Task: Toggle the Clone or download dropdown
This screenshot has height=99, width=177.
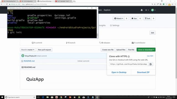Action: pos(146,50)
